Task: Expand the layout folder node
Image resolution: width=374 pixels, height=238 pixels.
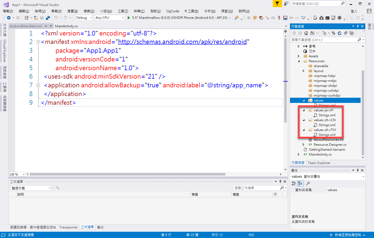Action: pyautogui.click(x=304, y=71)
